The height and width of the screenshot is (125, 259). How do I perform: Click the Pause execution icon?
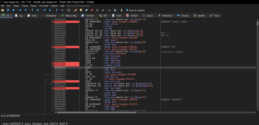(x=26, y=10)
